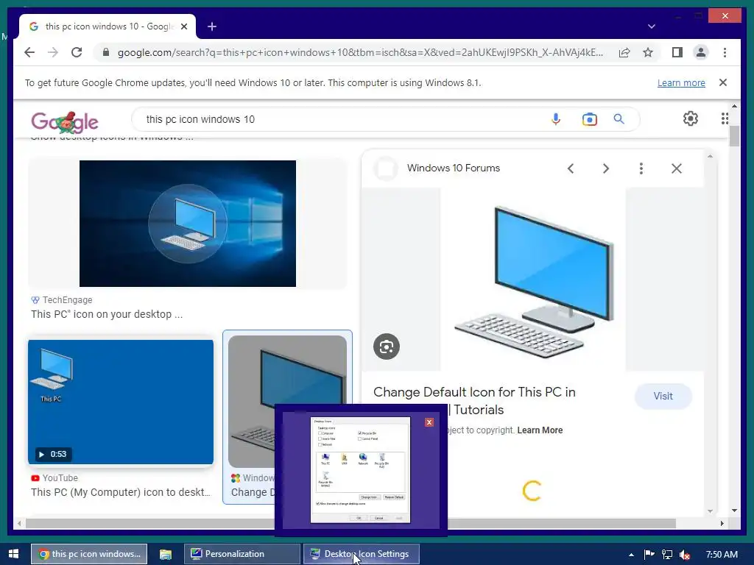The width and height of the screenshot is (754, 565).
Task: Select the this pc icon windows tab
Action: point(108,26)
